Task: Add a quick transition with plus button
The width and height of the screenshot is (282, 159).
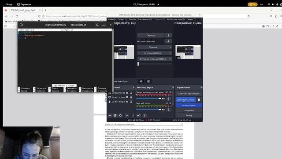Action: pyautogui.click(x=168, y=41)
